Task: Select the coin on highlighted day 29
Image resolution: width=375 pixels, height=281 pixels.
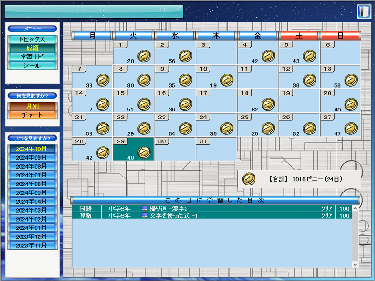Action: (x=144, y=152)
